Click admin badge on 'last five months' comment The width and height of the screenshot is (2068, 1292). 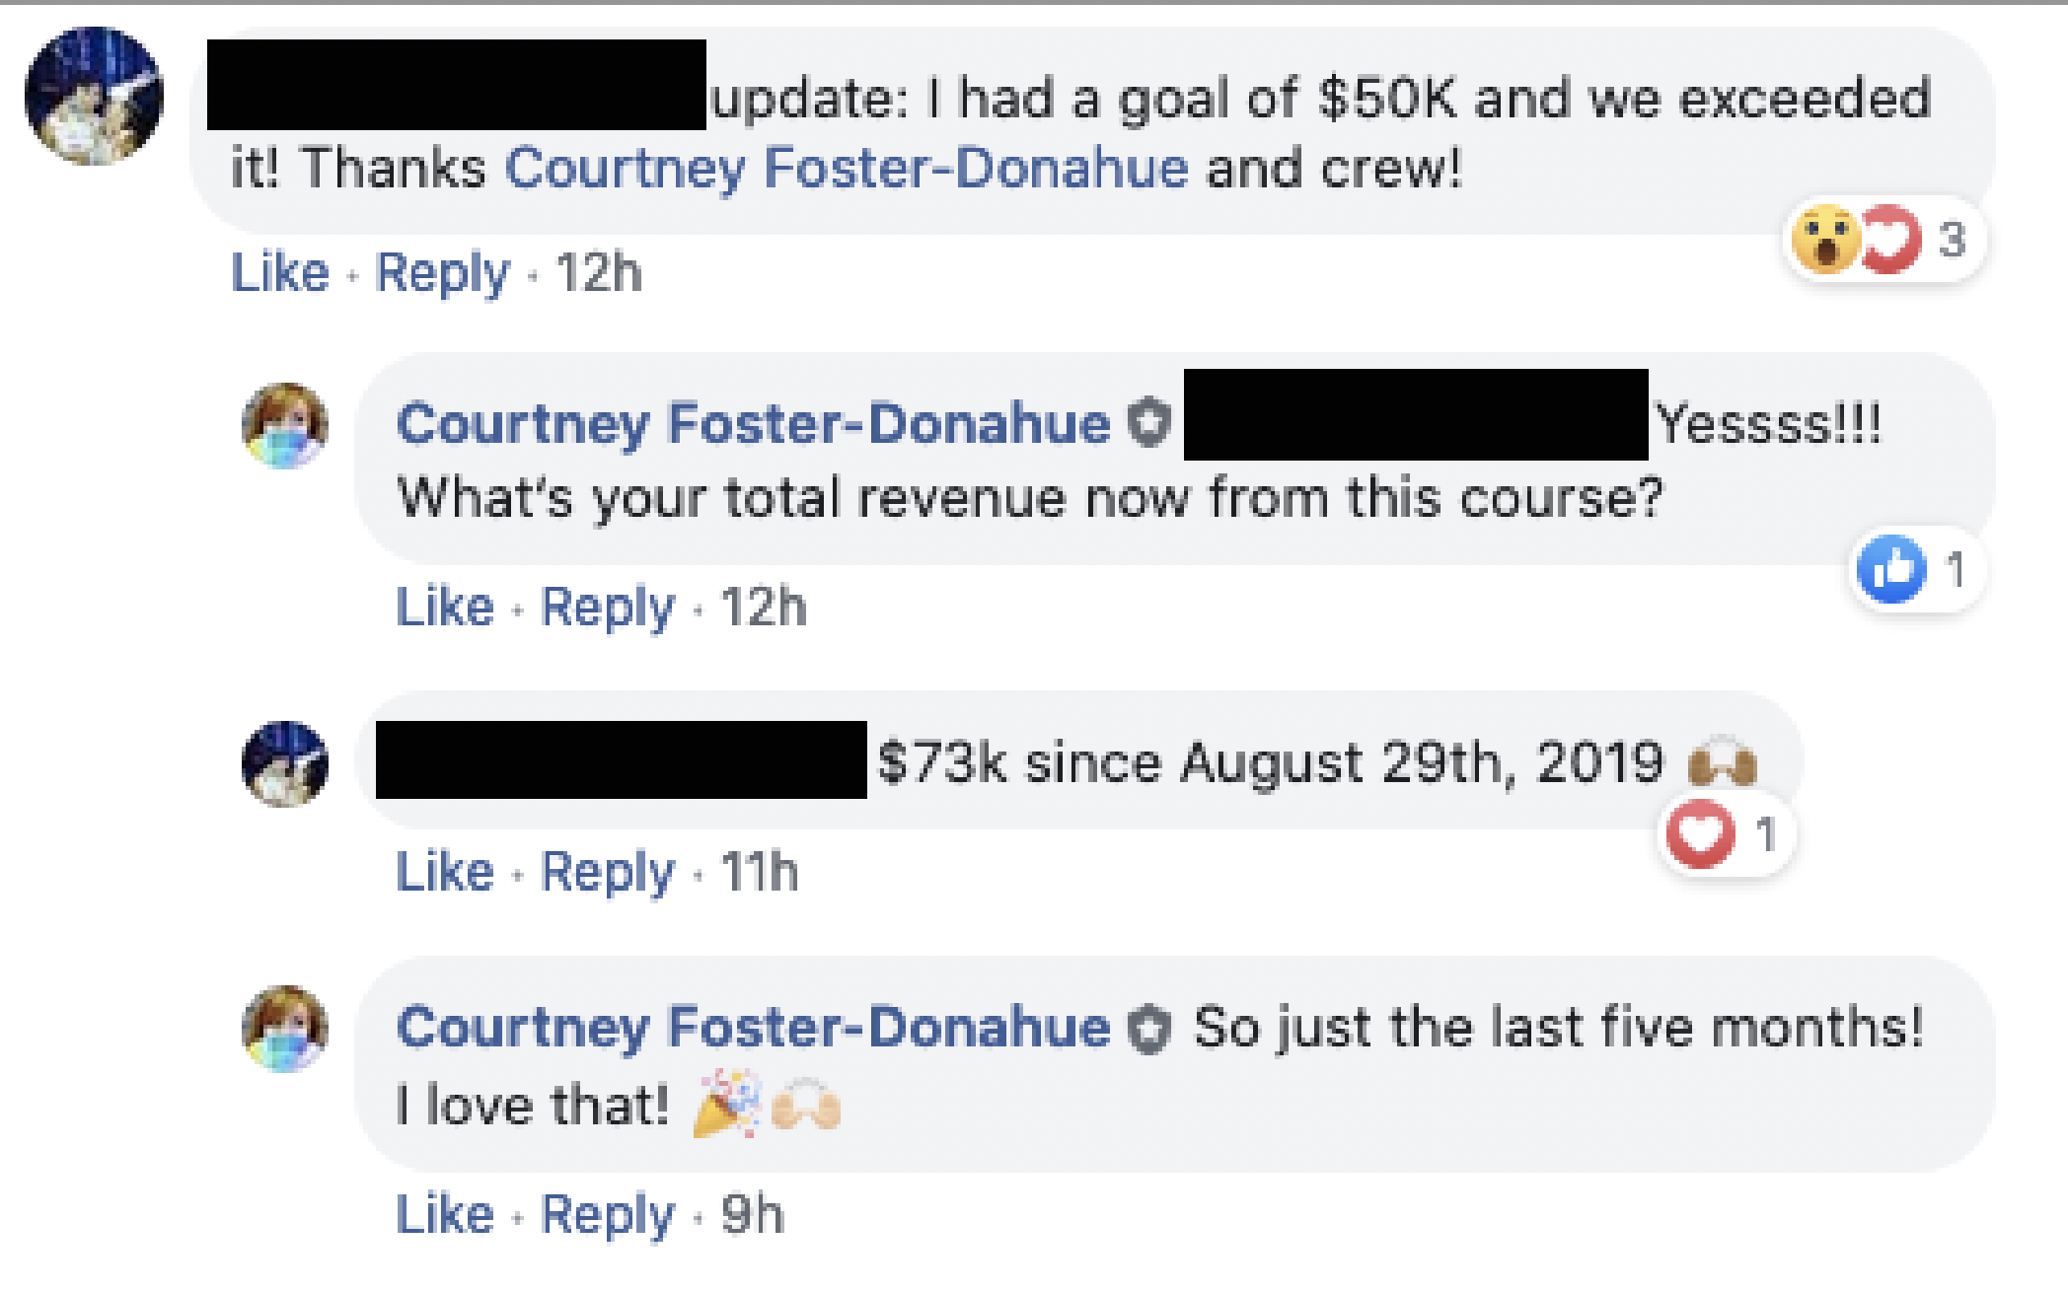1148,1029
